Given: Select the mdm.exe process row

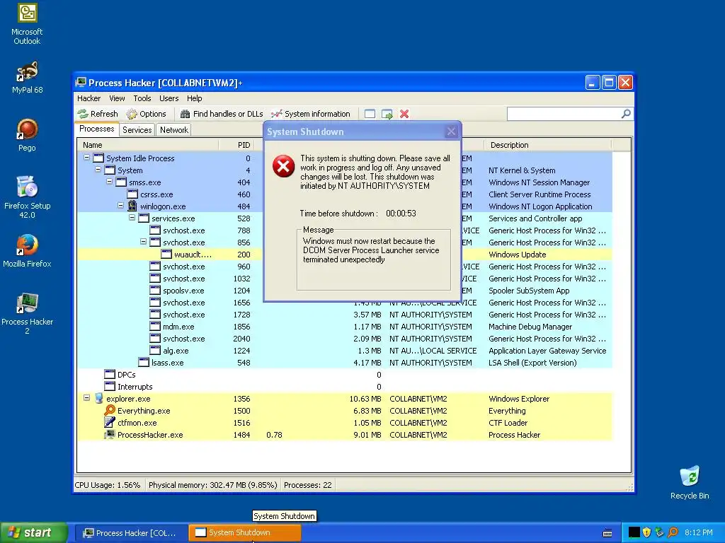Looking at the screenshot, I should pyautogui.click(x=345, y=327).
